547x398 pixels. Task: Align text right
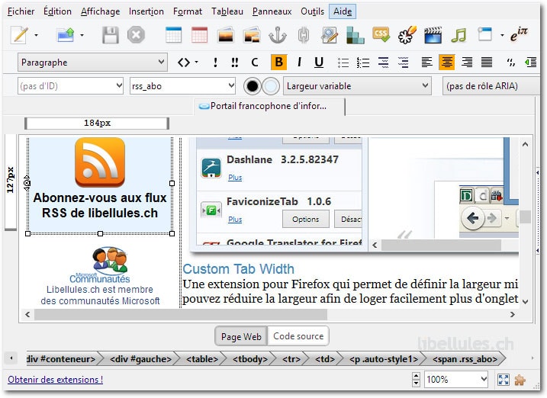(467, 63)
